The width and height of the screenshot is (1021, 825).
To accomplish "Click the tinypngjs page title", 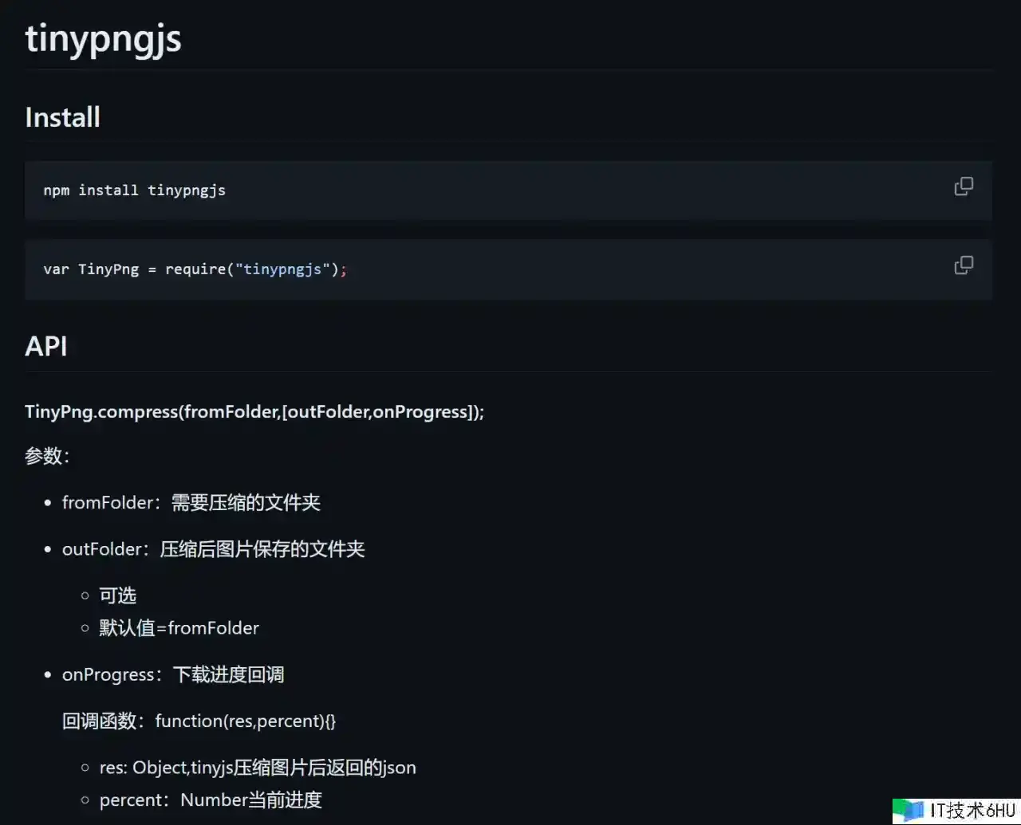I will tap(103, 39).
